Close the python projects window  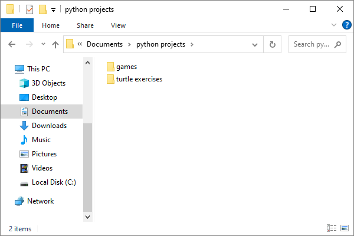point(340,9)
